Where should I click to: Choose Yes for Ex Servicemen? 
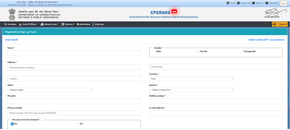78,124
